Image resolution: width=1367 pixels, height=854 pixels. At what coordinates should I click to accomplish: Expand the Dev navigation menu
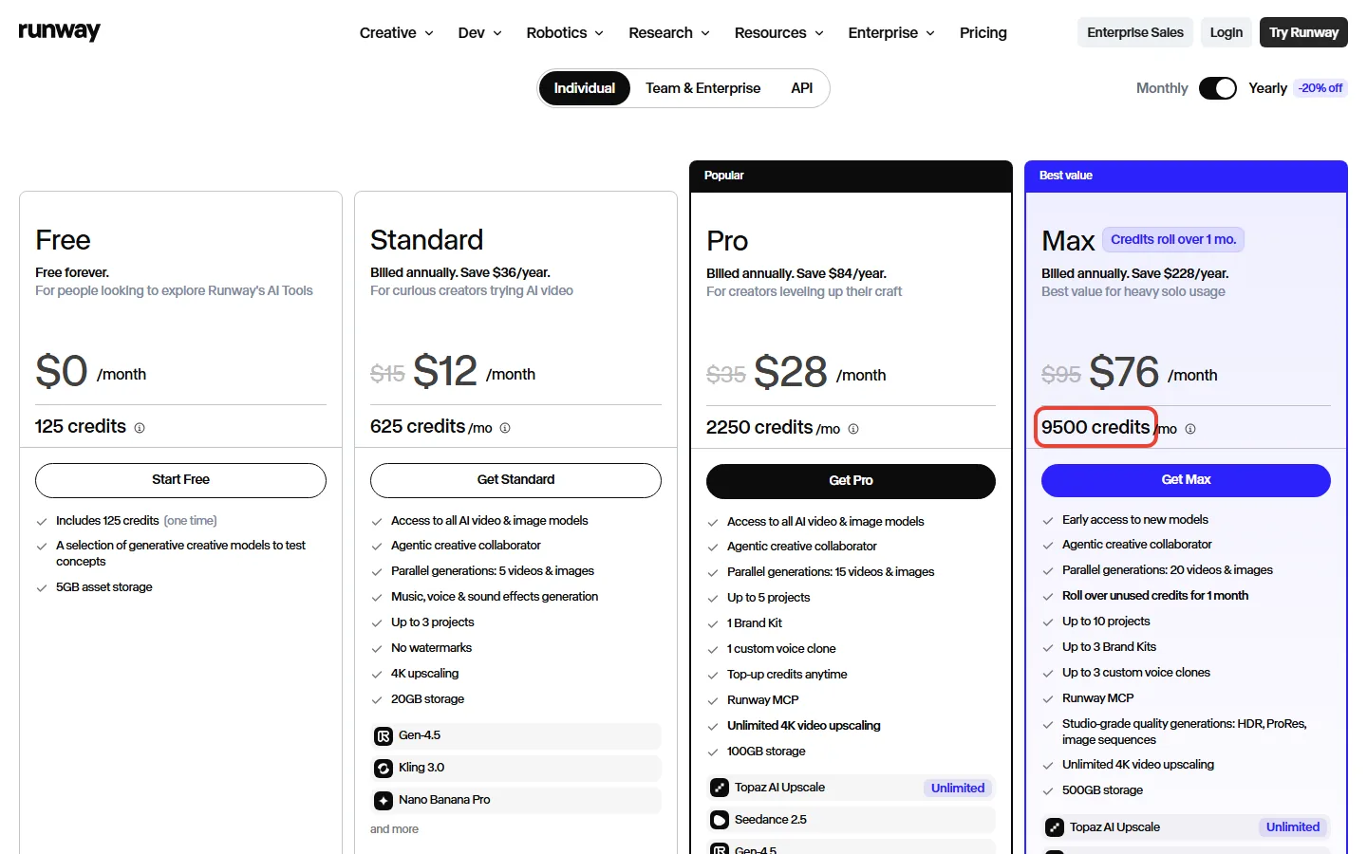point(480,32)
